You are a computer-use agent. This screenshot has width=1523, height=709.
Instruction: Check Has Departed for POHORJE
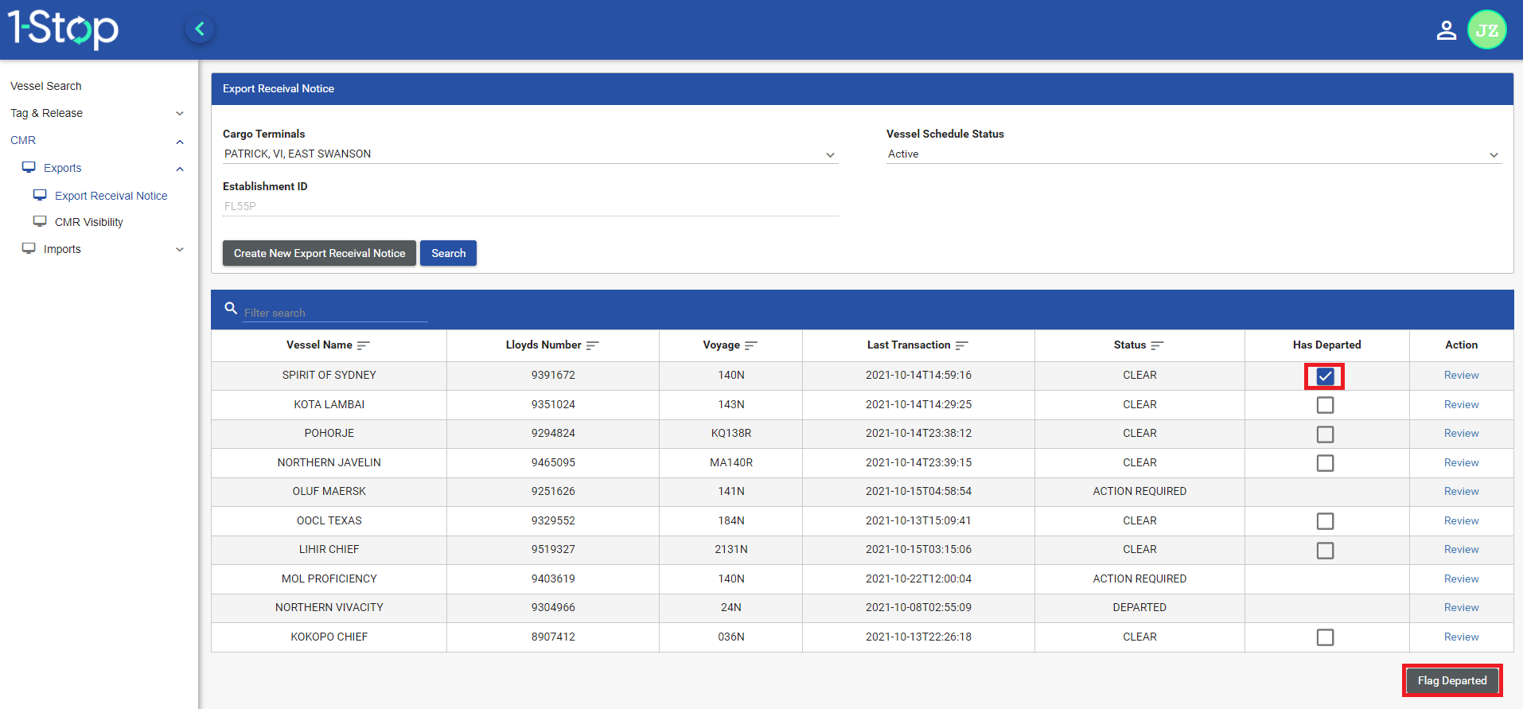pyautogui.click(x=1325, y=434)
